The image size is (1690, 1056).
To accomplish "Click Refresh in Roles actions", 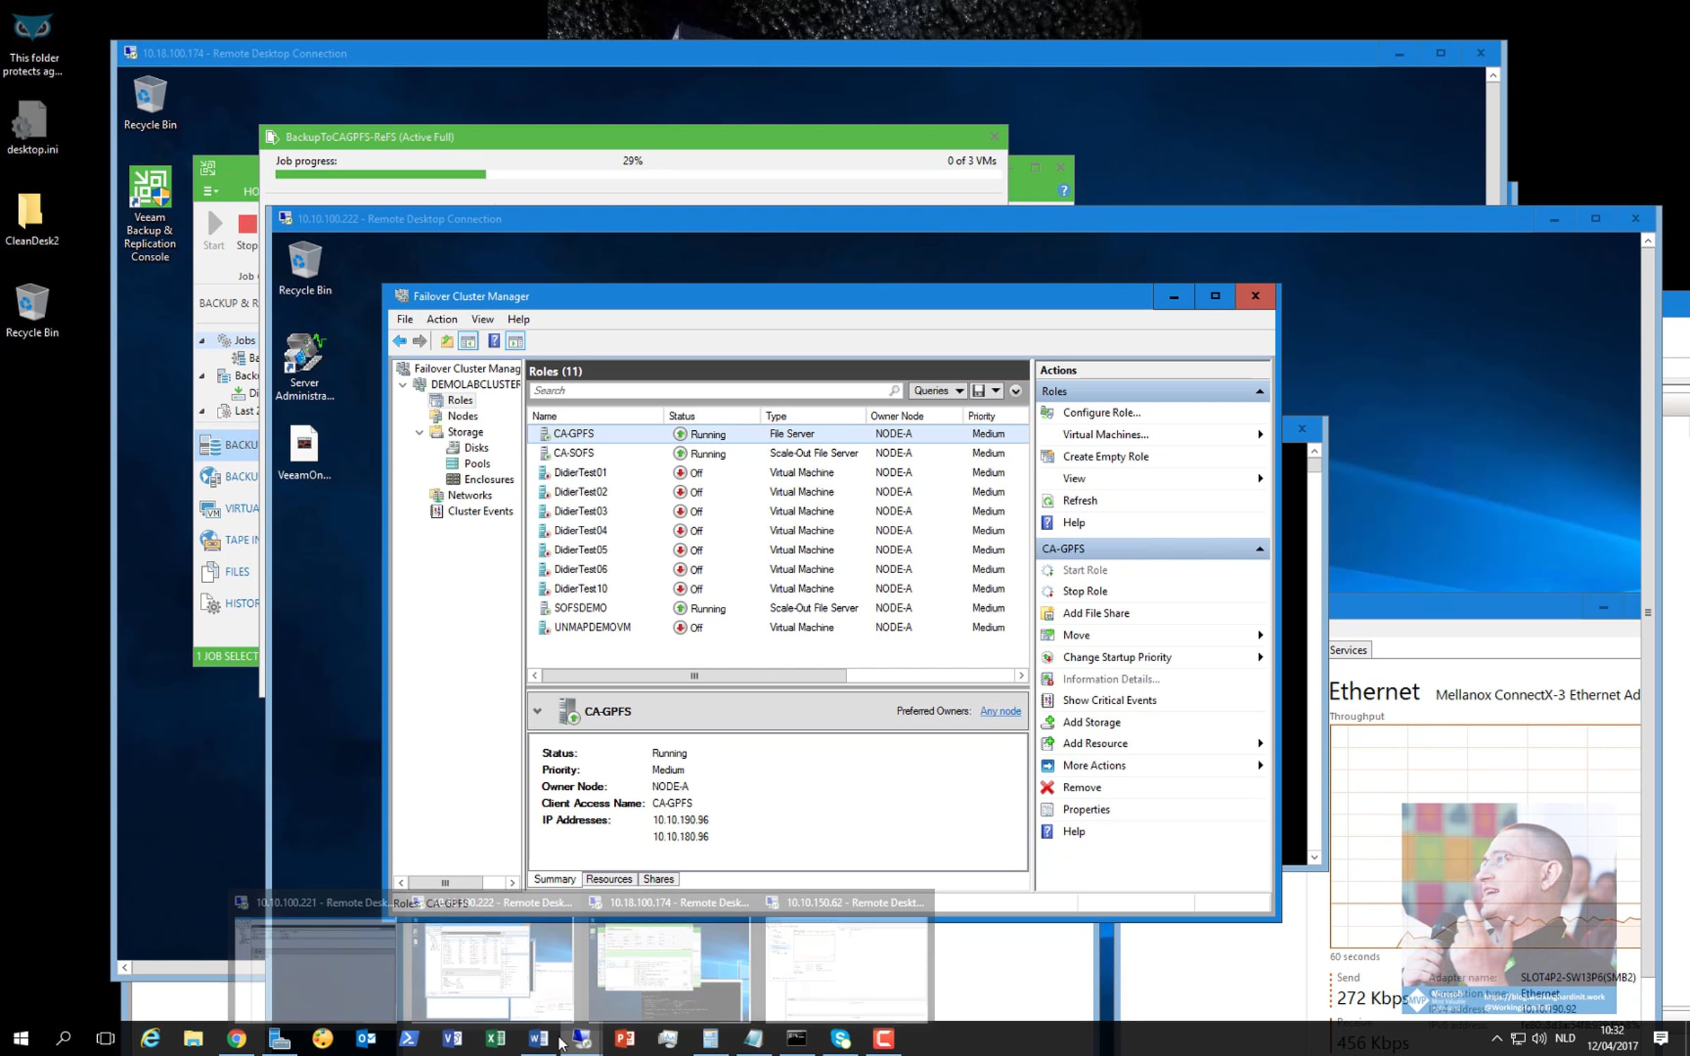I will [1079, 501].
